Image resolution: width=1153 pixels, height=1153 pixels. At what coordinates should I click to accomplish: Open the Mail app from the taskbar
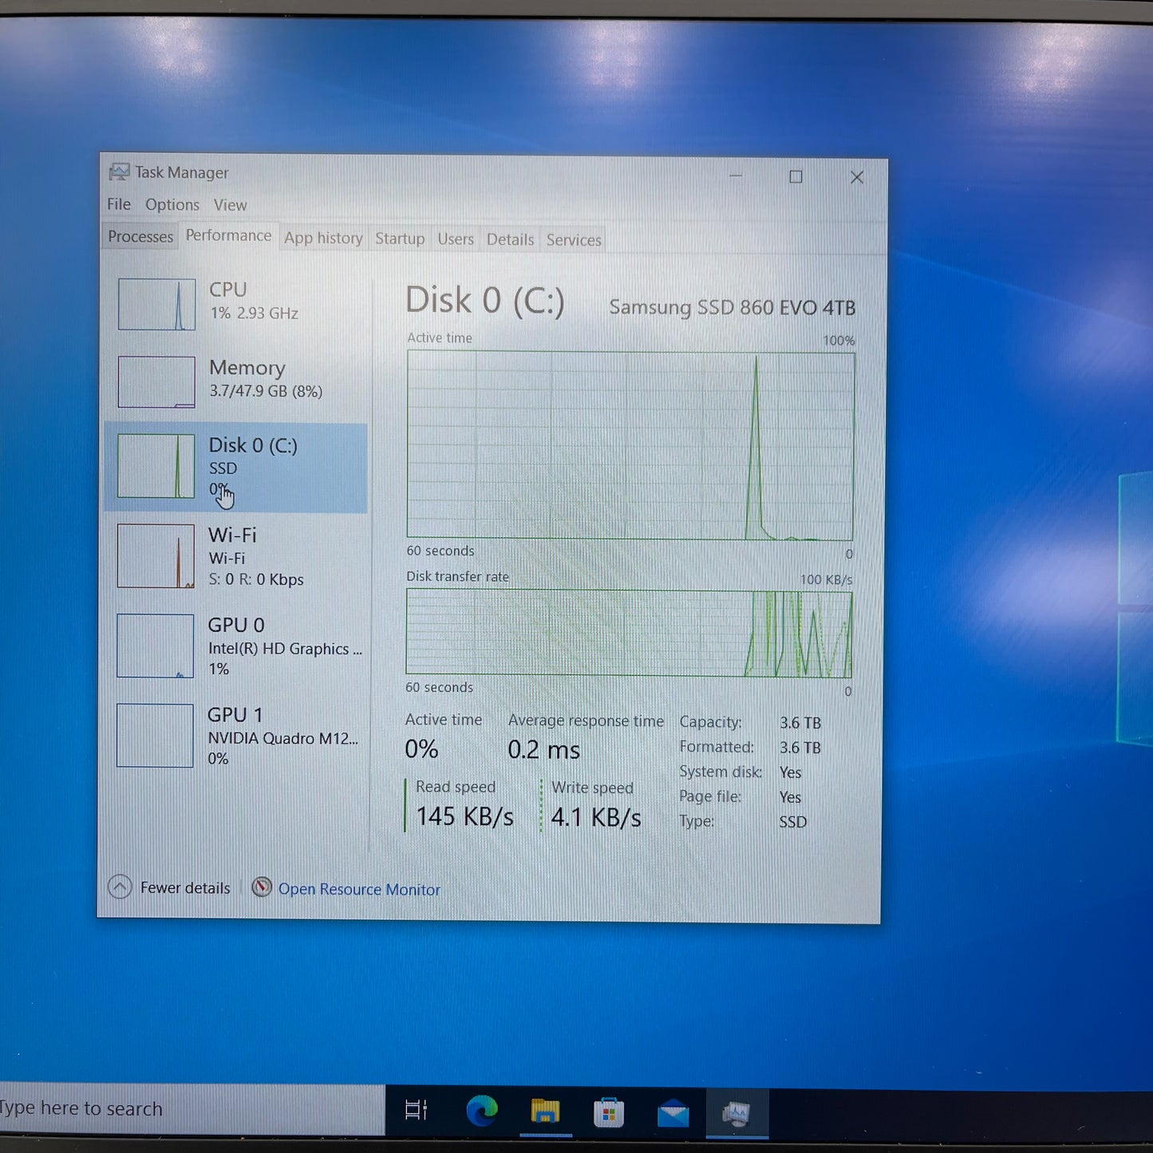pyautogui.click(x=673, y=1111)
